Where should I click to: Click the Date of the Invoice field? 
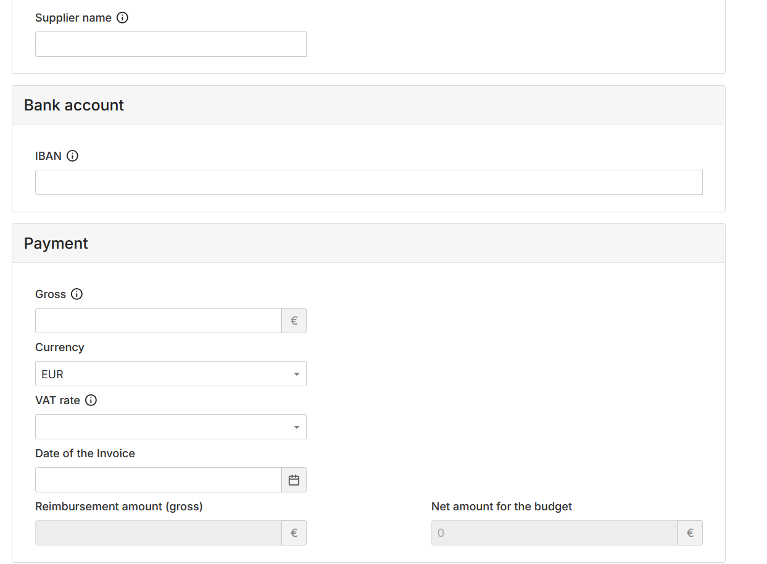[159, 480]
